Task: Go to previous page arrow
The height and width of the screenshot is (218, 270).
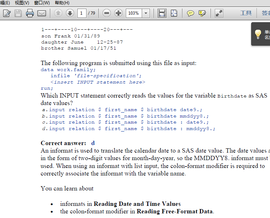Action: pos(58,13)
